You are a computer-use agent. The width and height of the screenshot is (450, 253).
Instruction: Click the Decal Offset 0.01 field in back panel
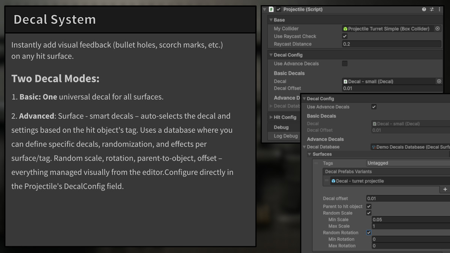click(391, 88)
